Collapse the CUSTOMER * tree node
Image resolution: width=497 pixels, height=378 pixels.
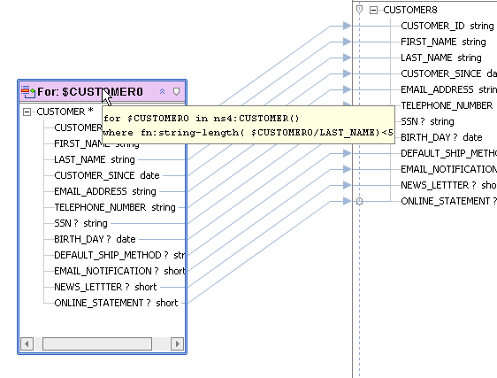coord(27,112)
